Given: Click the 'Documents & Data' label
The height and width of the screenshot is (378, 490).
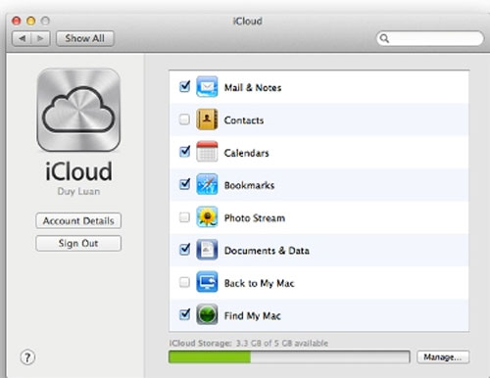Looking at the screenshot, I should pos(267,251).
